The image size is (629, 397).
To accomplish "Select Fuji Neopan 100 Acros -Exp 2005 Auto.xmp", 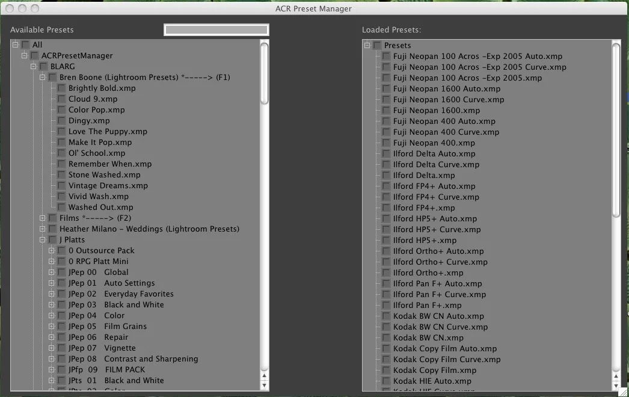I will (478, 56).
